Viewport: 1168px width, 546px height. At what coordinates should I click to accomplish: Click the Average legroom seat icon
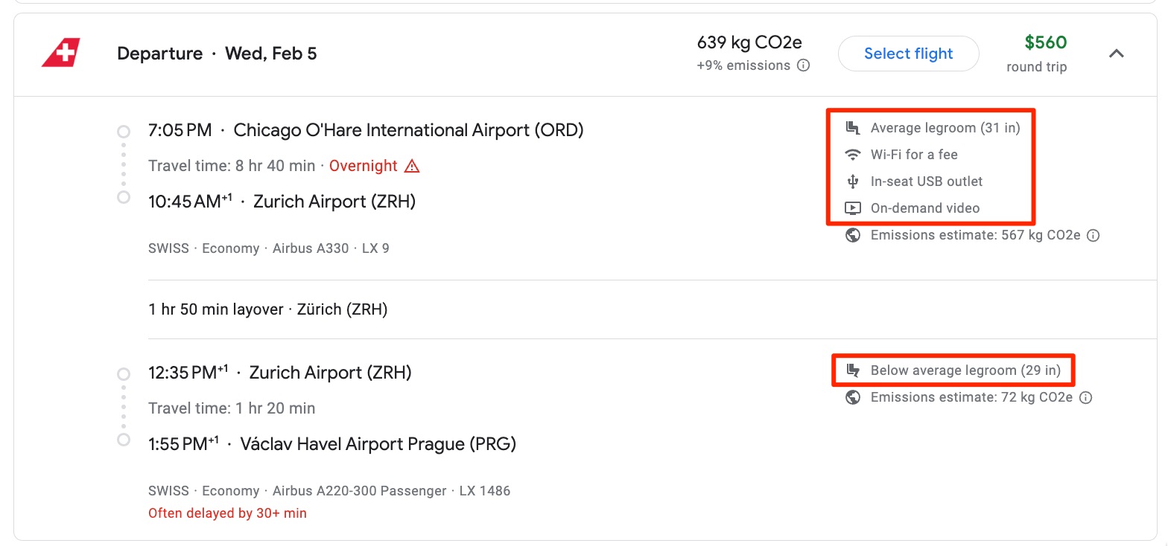point(852,127)
